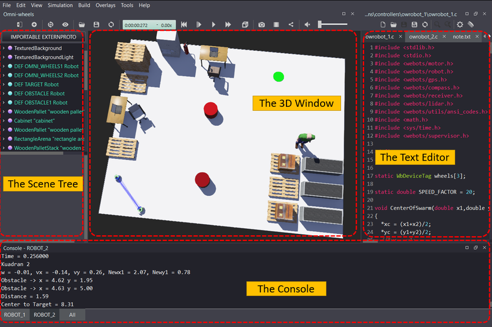492x327 pixels.
Task: Toggle scene visibility with the eye icon
Action: pos(65,24)
